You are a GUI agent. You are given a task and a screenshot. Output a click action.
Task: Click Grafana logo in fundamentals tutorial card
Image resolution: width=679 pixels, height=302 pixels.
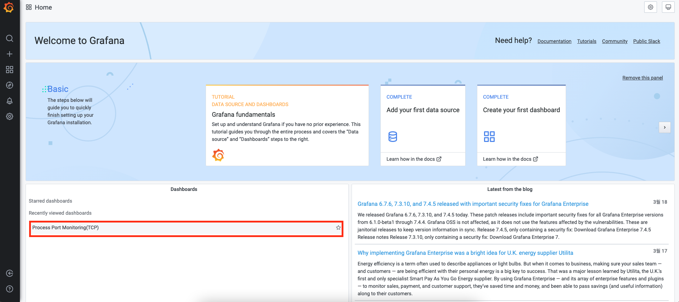(218, 155)
